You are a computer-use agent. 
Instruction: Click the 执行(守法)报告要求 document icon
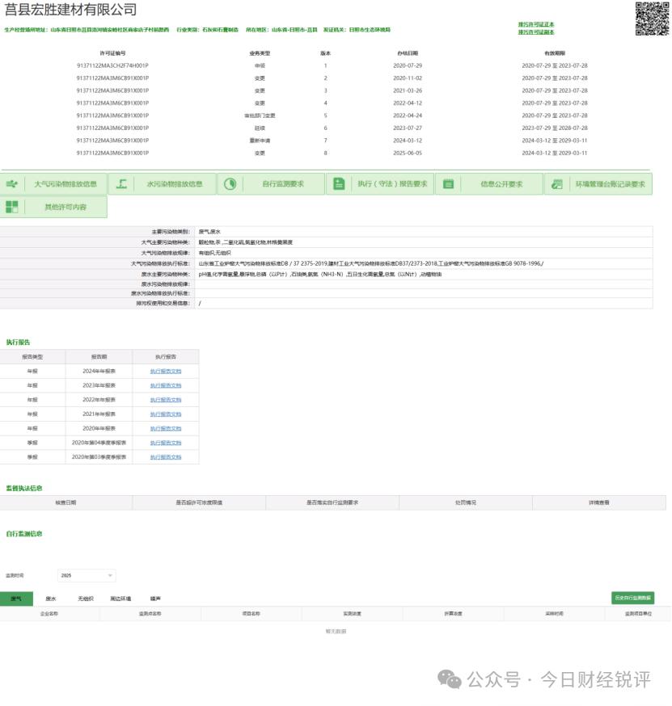pos(339,183)
